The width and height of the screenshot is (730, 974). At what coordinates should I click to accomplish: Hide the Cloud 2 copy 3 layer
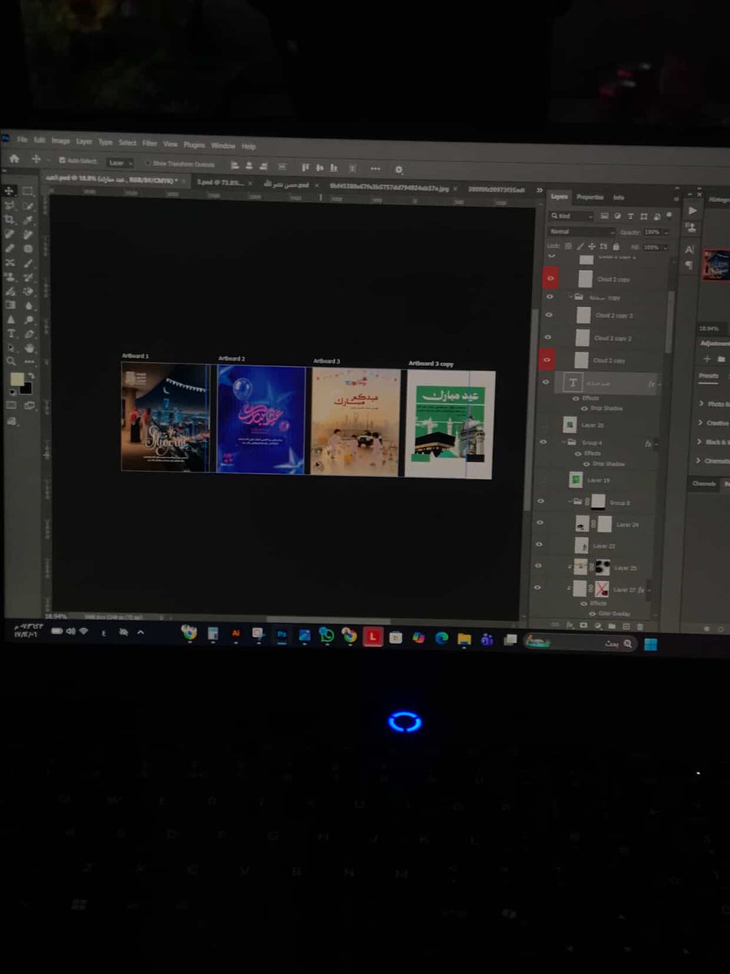click(x=548, y=315)
